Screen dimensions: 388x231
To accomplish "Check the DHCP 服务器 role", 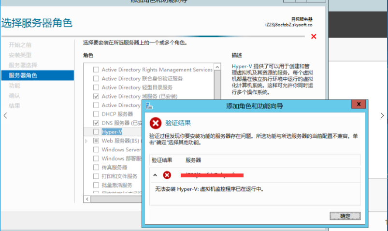I will tap(96, 114).
